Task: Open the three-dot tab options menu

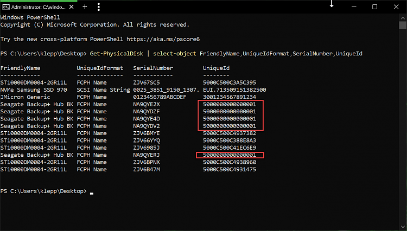Action: click(99, 7)
